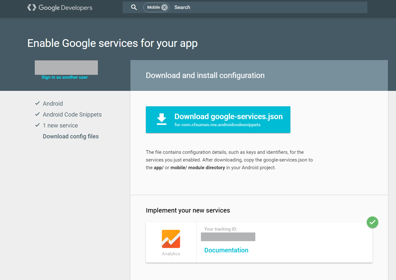Viewport: 396px width, 280px height.
Task: Click the Google Developers logo
Action: tap(60, 7)
